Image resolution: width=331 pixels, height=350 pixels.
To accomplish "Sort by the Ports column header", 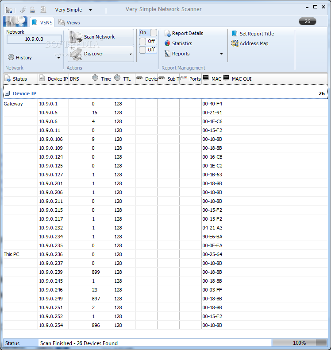I will [x=191, y=79].
